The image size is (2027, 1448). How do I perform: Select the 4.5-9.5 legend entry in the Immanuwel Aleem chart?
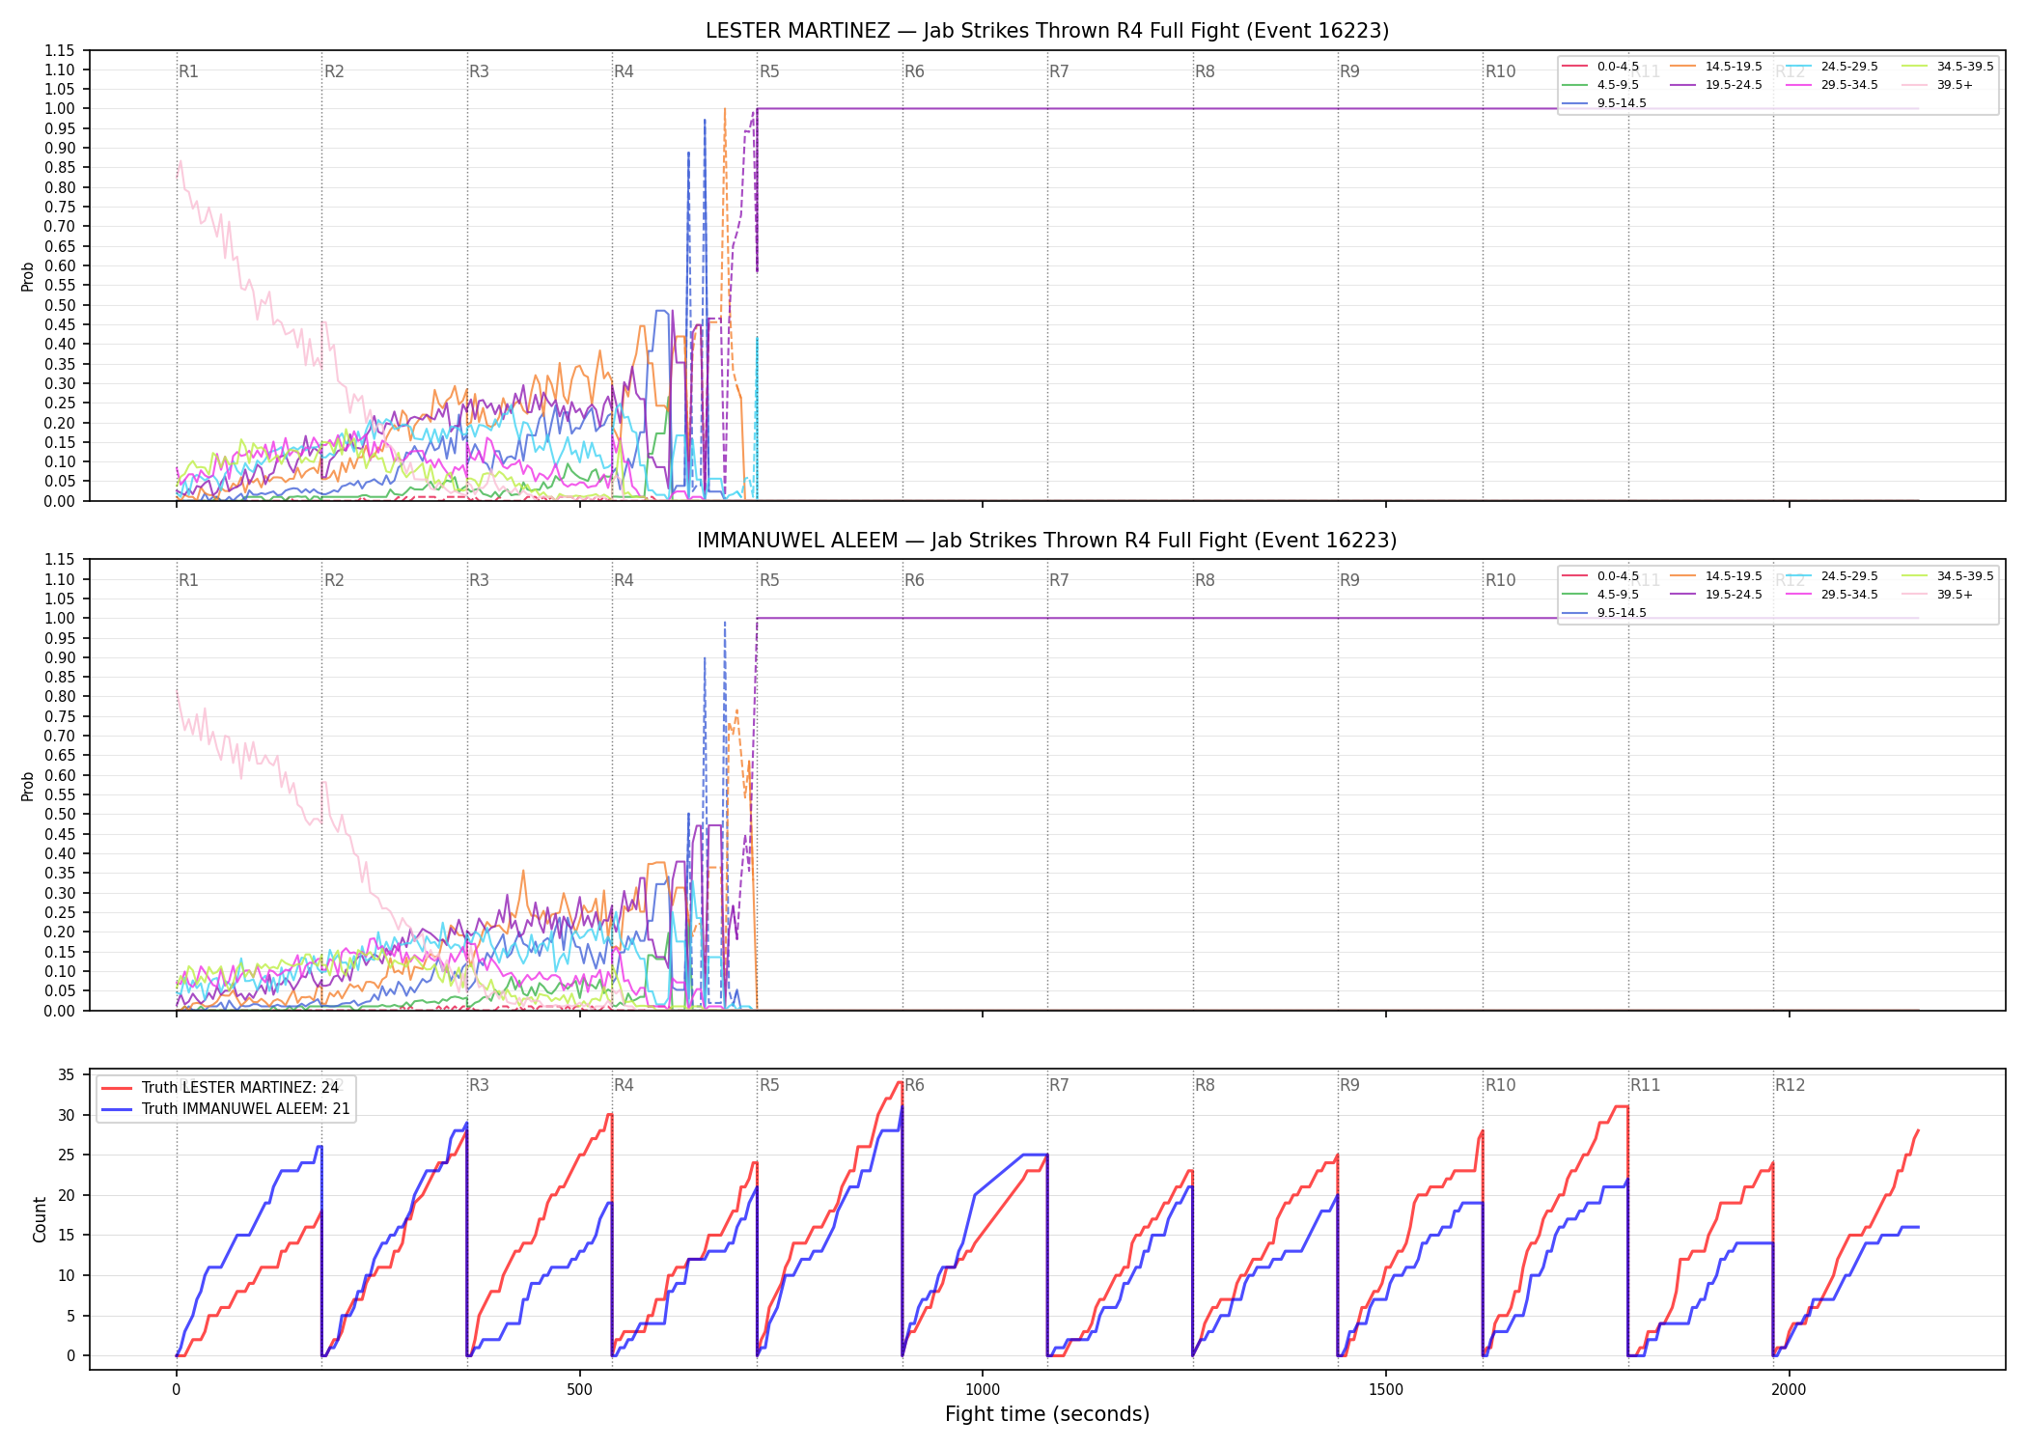click(1600, 595)
